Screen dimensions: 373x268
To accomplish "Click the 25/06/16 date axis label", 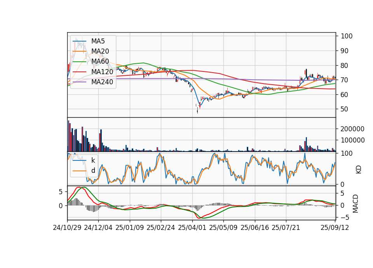I will 255,228.
